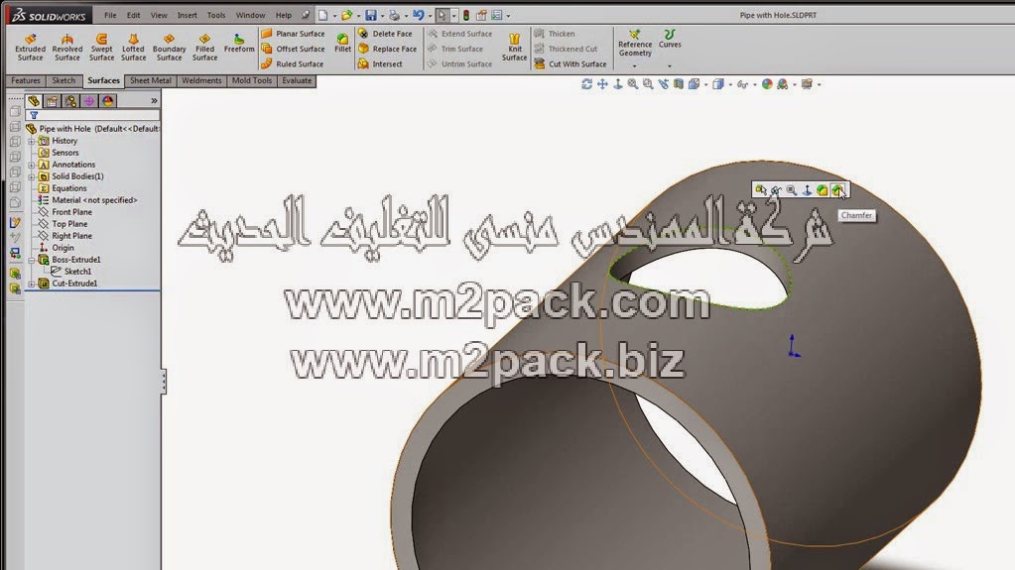This screenshot has height=570, width=1015.
Task: Click the FeatureManager design tree tab
Action: pyautogui.click(x=34, y=101)
